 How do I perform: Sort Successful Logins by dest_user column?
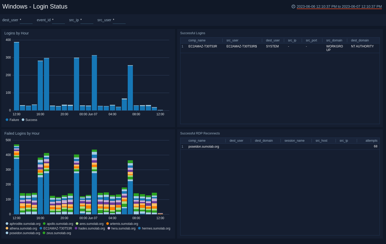click(x=273, y=40)
